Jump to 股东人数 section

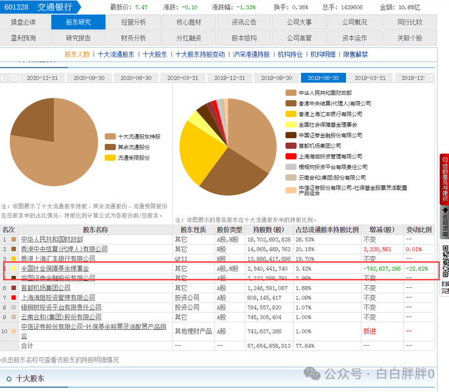77,54
